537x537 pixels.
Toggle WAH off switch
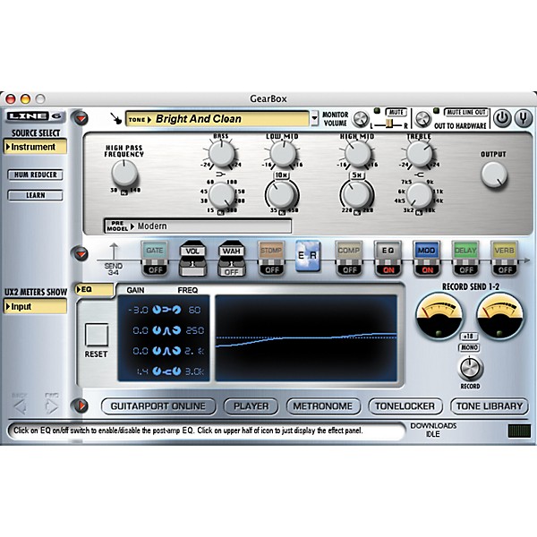click(231, 272)
